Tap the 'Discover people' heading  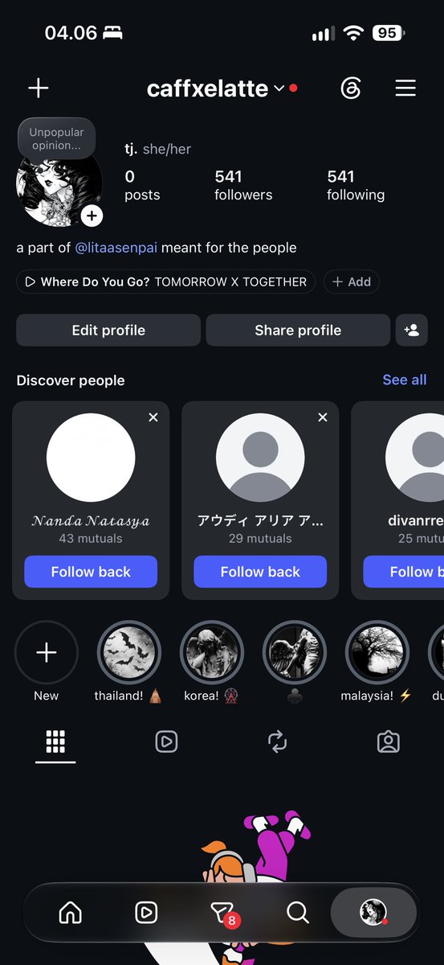tap(71, 380)
